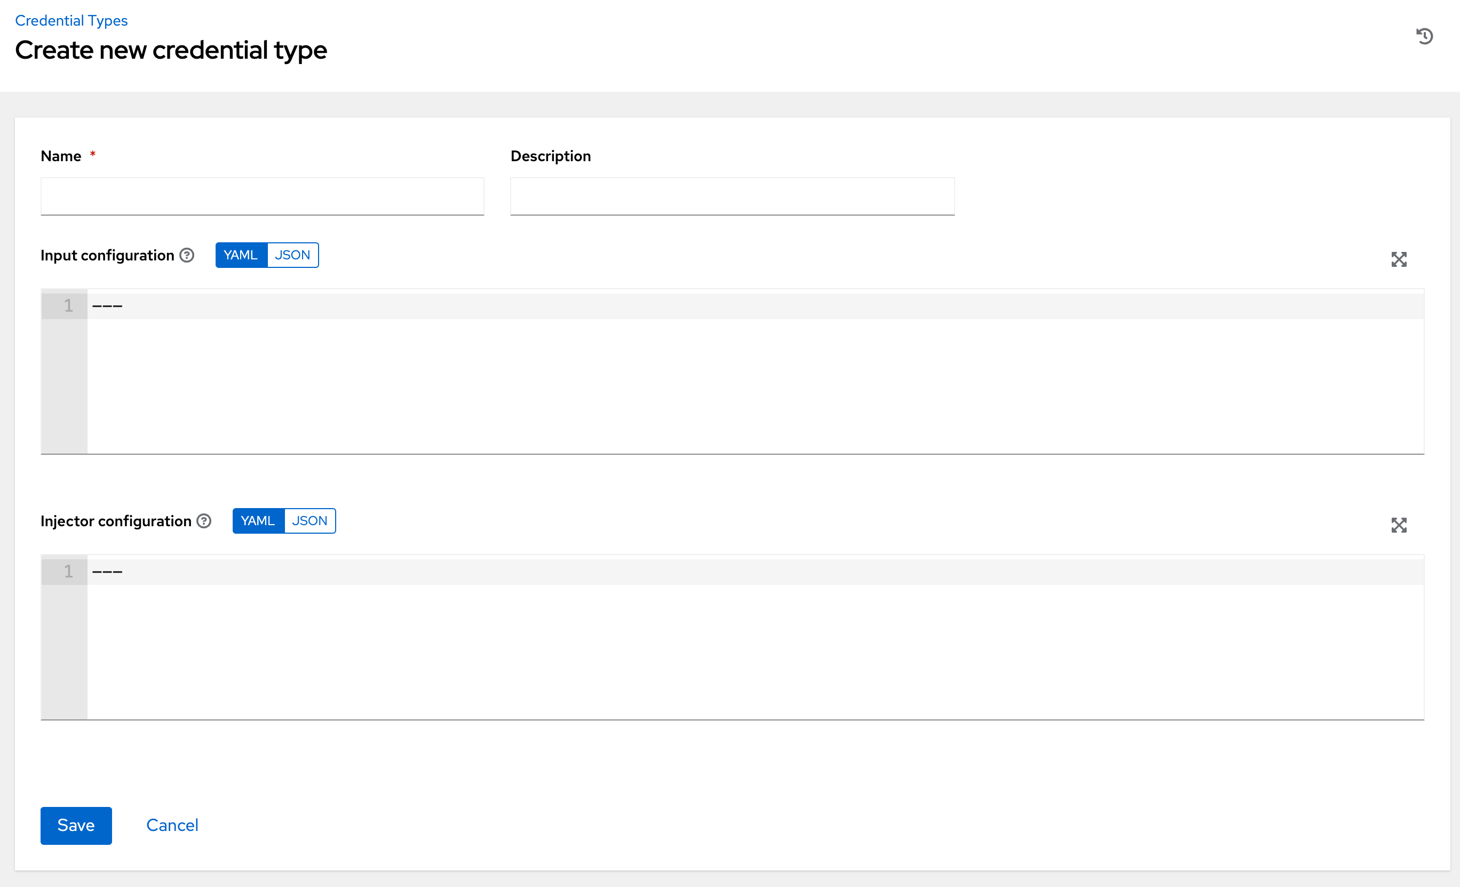
Task: Click line number 1 in Input editor gutter
Action: (x=68, y=306)
